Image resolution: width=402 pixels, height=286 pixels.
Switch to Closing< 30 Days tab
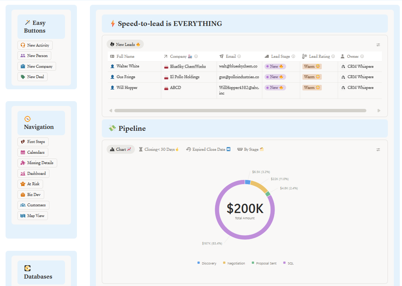(159, 150)
